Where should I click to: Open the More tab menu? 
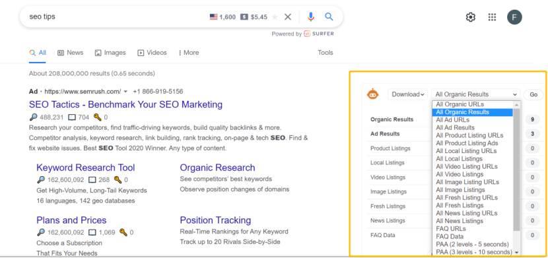[x=189, y=53]
